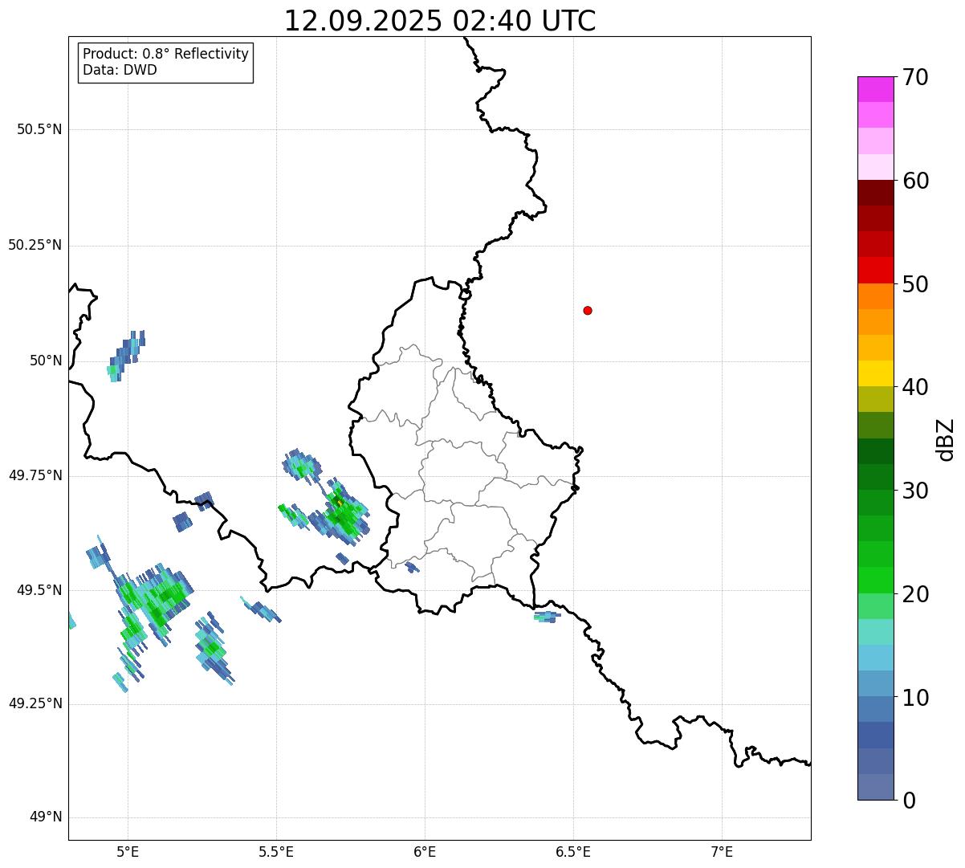This screenshot has height=868, width=965.
Task: Click the olive colorbar segment below 40
Action: tap(876, 399)
